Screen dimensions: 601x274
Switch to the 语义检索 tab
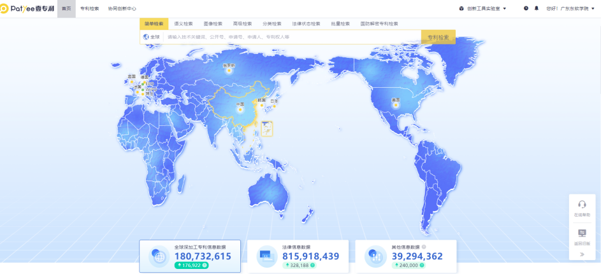[x=184, y=24]
